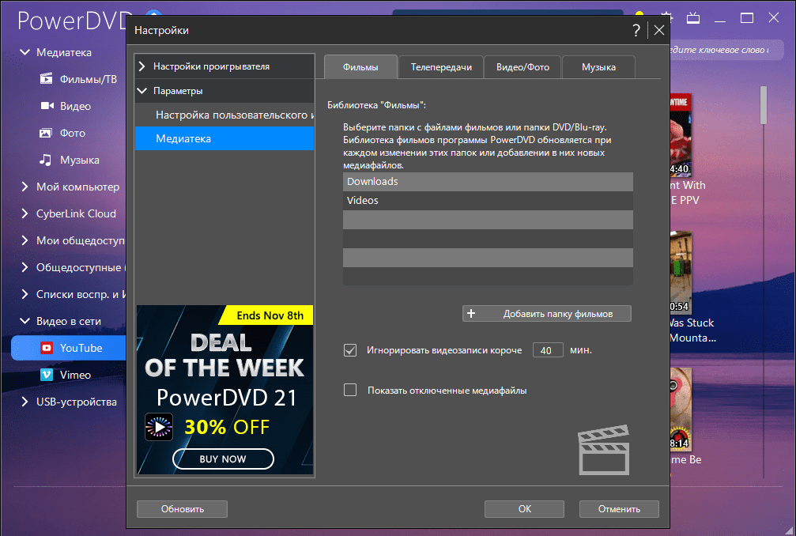This screenshot has width=796, height=536.
Task: Click Добавить папку фильмов button
Action: click(547, 314)
